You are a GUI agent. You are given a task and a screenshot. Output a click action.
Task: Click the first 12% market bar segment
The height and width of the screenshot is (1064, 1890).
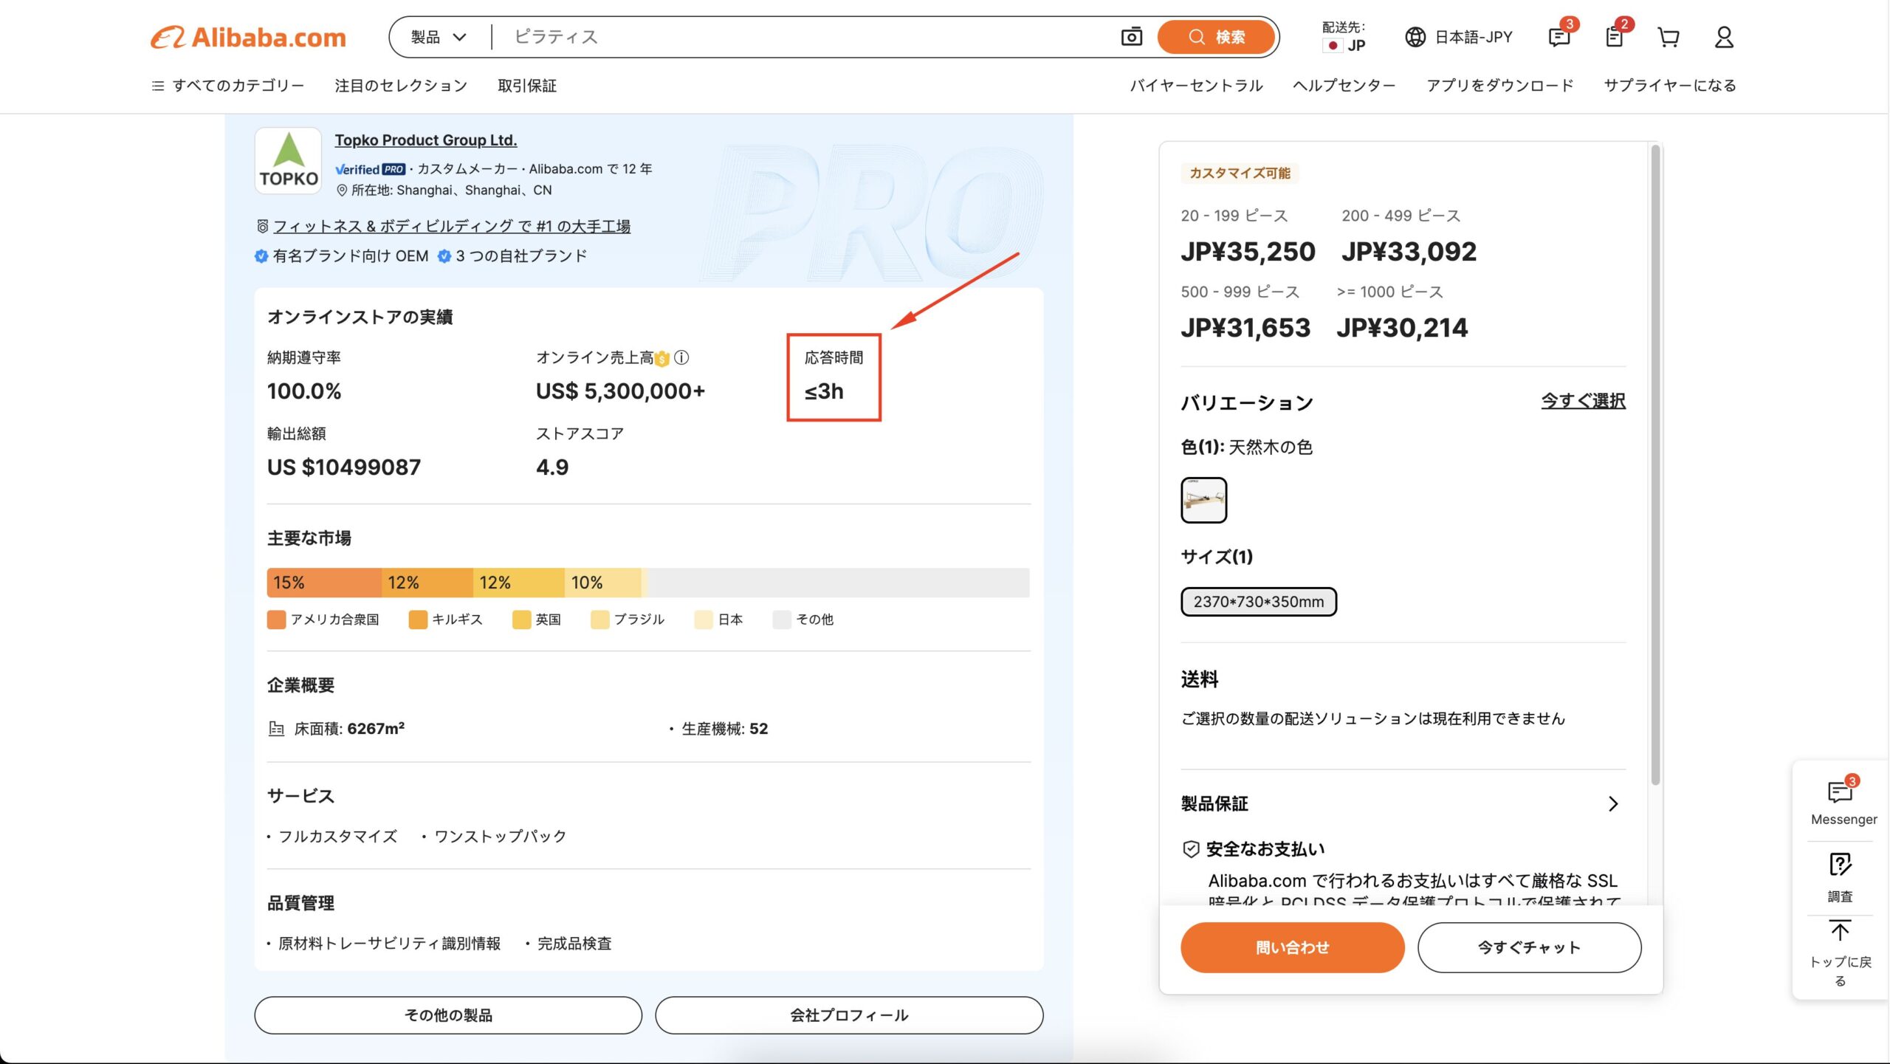point(427,583)
